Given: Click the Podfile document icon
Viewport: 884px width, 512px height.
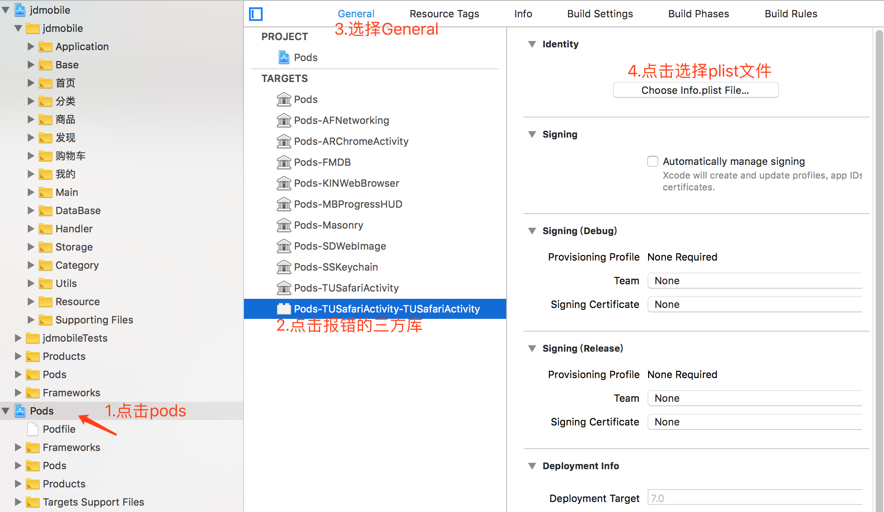Looking at the screenshot, I should tap(33, 429).
